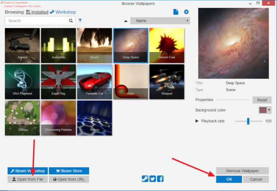The width and height of the screenshot is (277, 191).
Task: Expand the Playback rate triangle
Action: pyautogui.click(x=197, y=121)
